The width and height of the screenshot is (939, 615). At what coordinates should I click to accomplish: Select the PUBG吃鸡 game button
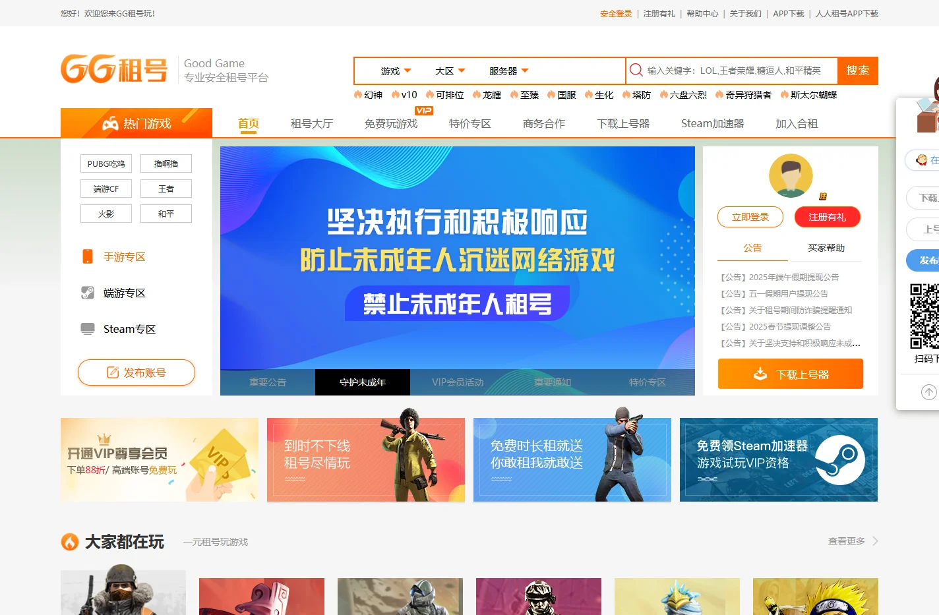tap(106, 163)
